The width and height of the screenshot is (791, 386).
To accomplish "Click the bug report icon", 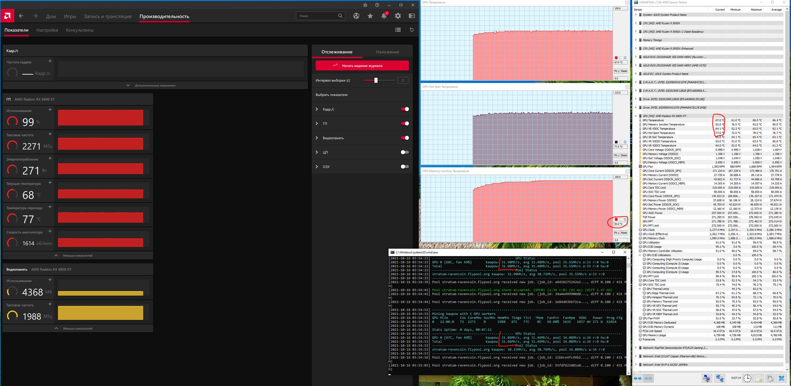I will point(365,5).
